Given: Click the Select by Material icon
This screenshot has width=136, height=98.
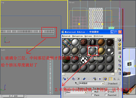Looking at the screenshot, I should [x=120, y=69].
